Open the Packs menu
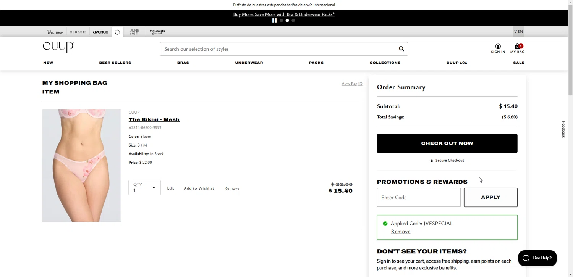573x277 pixels. 316,63
